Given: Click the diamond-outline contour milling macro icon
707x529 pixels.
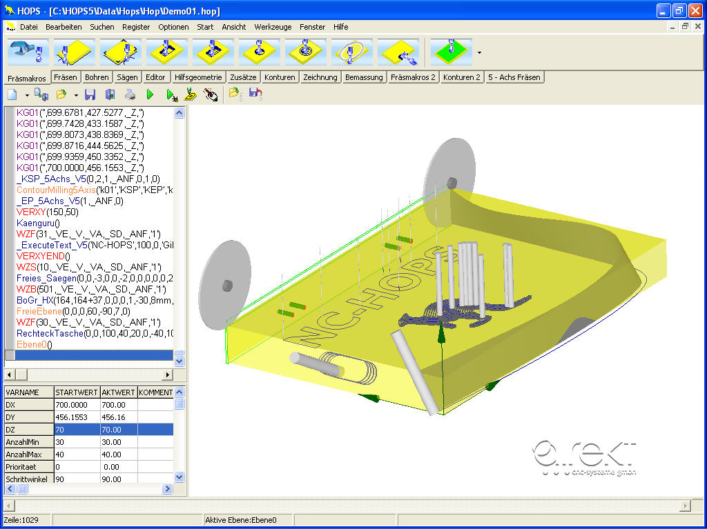Looking at the screenshot, I should pyautogui.click(x=121, y=52).
